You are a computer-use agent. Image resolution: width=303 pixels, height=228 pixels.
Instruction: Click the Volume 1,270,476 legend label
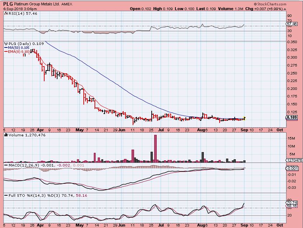(27, 135)
